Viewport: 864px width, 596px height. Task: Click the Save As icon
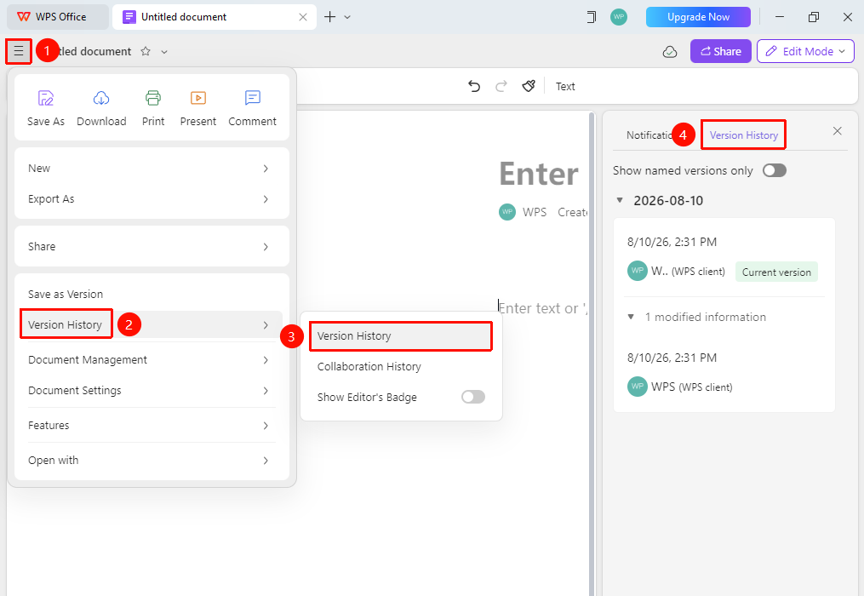(x=46, y=98)
